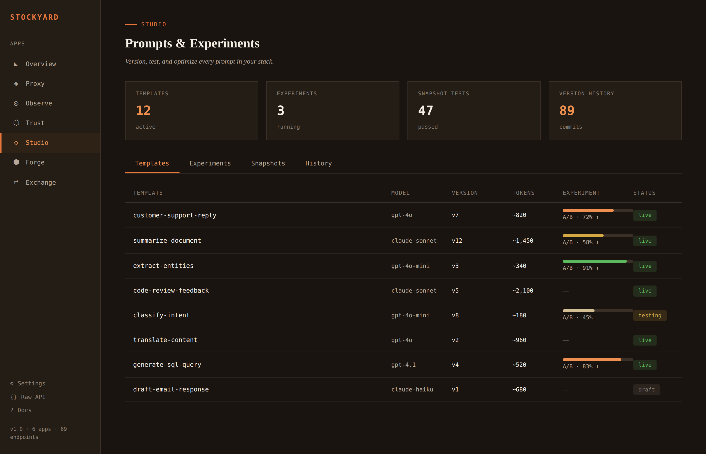This screenshot has width=706, height=454.
Task: Open the Snapshots tab
Action: pos(268,163)
